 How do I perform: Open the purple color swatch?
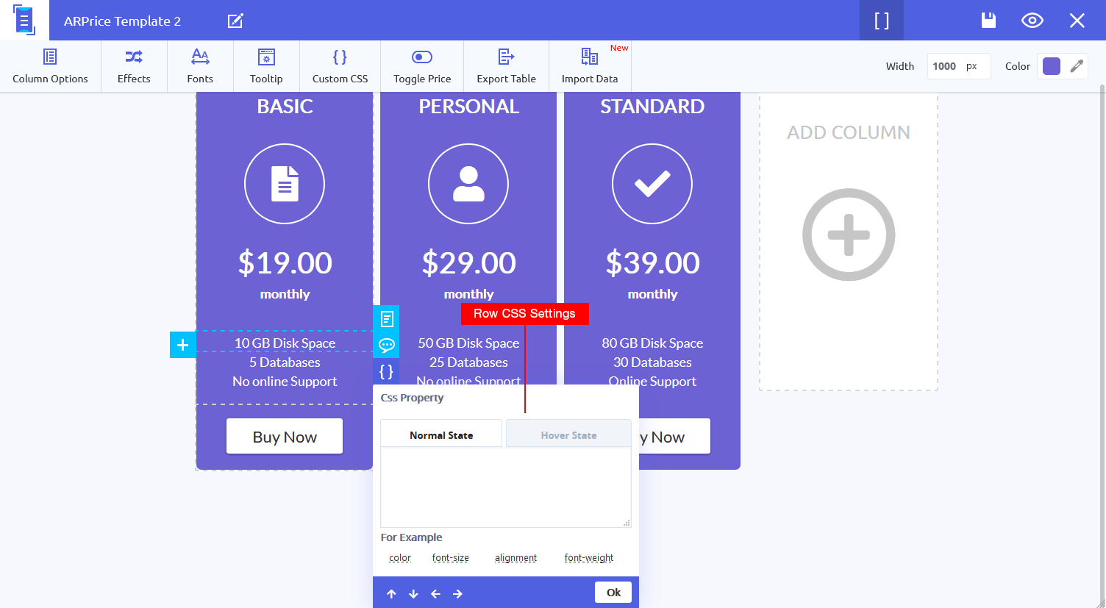tap(1052, 66)
